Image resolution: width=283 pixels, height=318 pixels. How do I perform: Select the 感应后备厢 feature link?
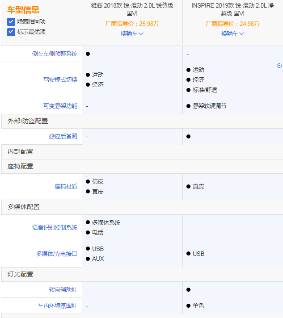[63, 136]
